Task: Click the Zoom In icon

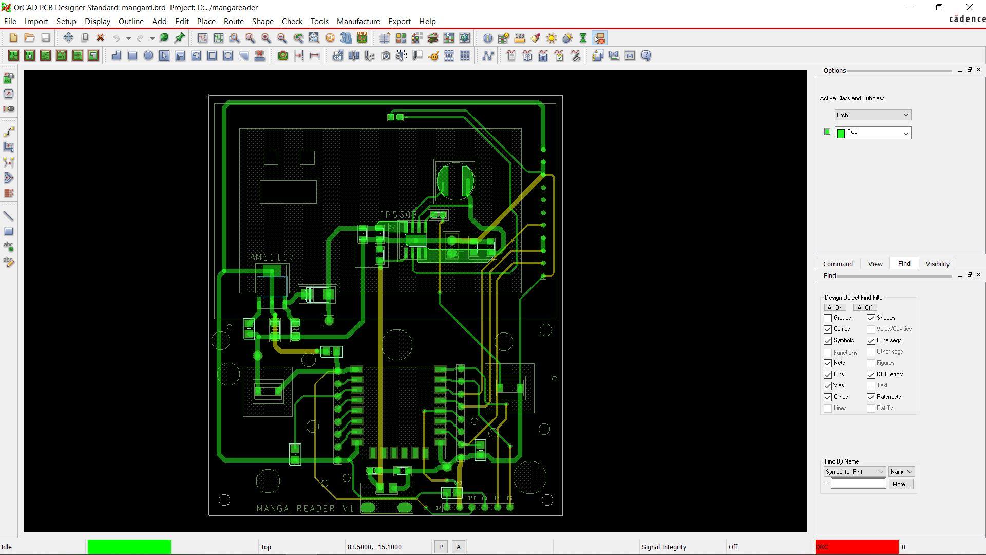Action: [266, 38]
